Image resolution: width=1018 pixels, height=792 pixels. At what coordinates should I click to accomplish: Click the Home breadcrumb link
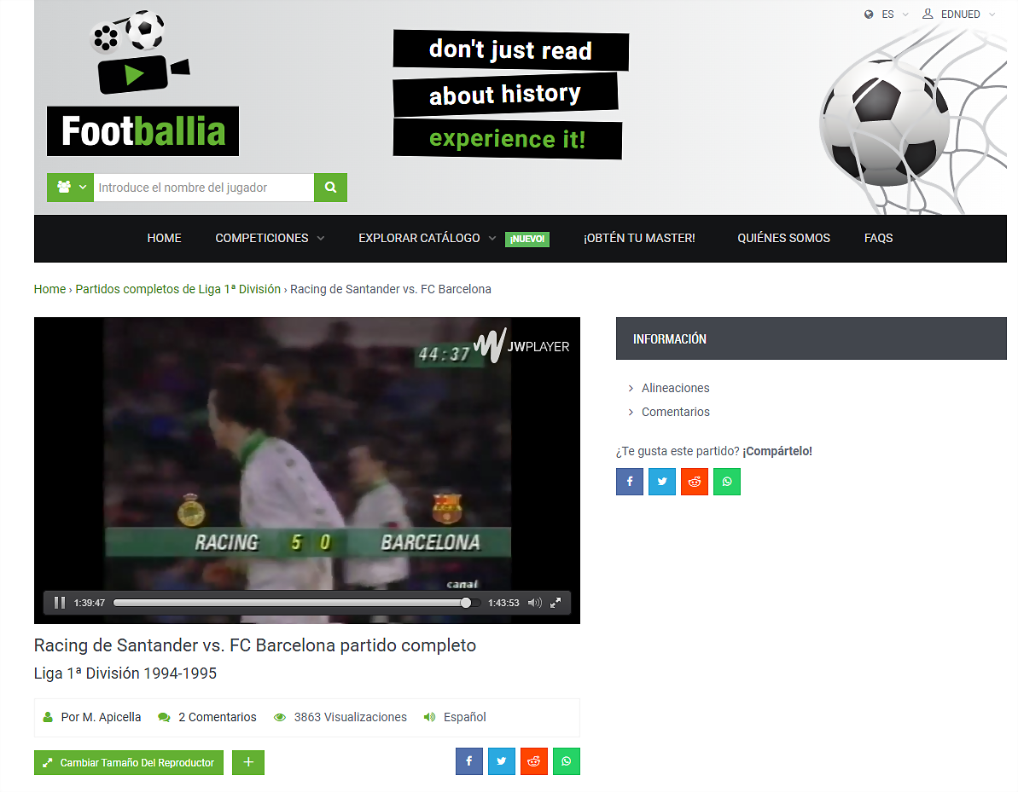pos(50,289)
